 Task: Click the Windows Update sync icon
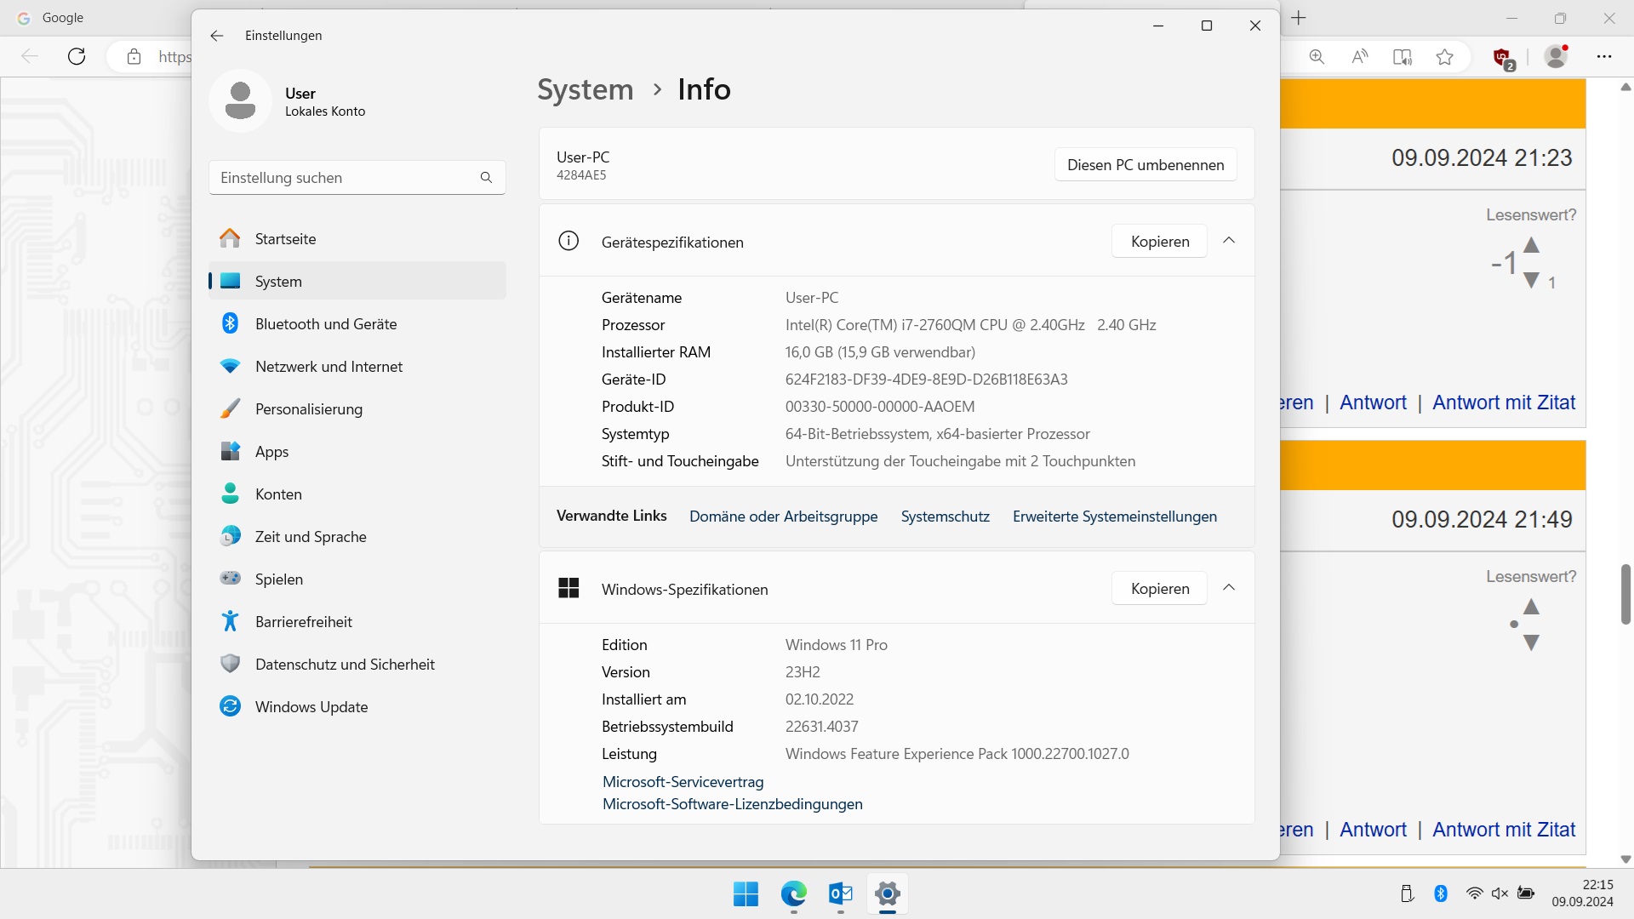tap(230, 706)
